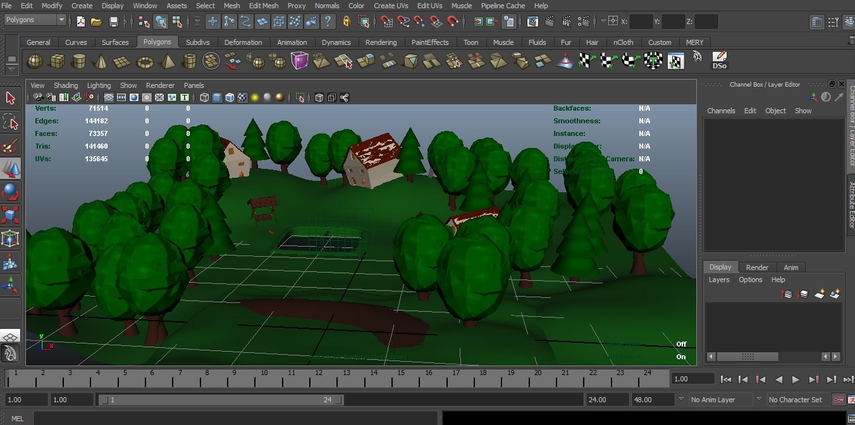
Task: Create a polygon sphere from the shelf
Action: pyautogui.click(x=35, y=61)
